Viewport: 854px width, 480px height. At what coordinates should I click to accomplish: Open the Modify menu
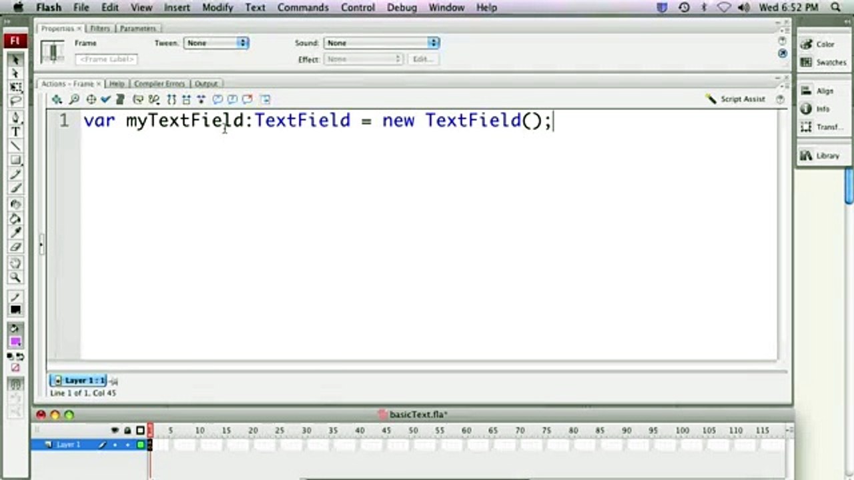[218, 7]
